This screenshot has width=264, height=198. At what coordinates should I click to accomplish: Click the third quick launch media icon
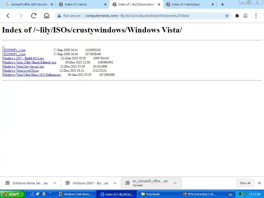coord(44,194)
